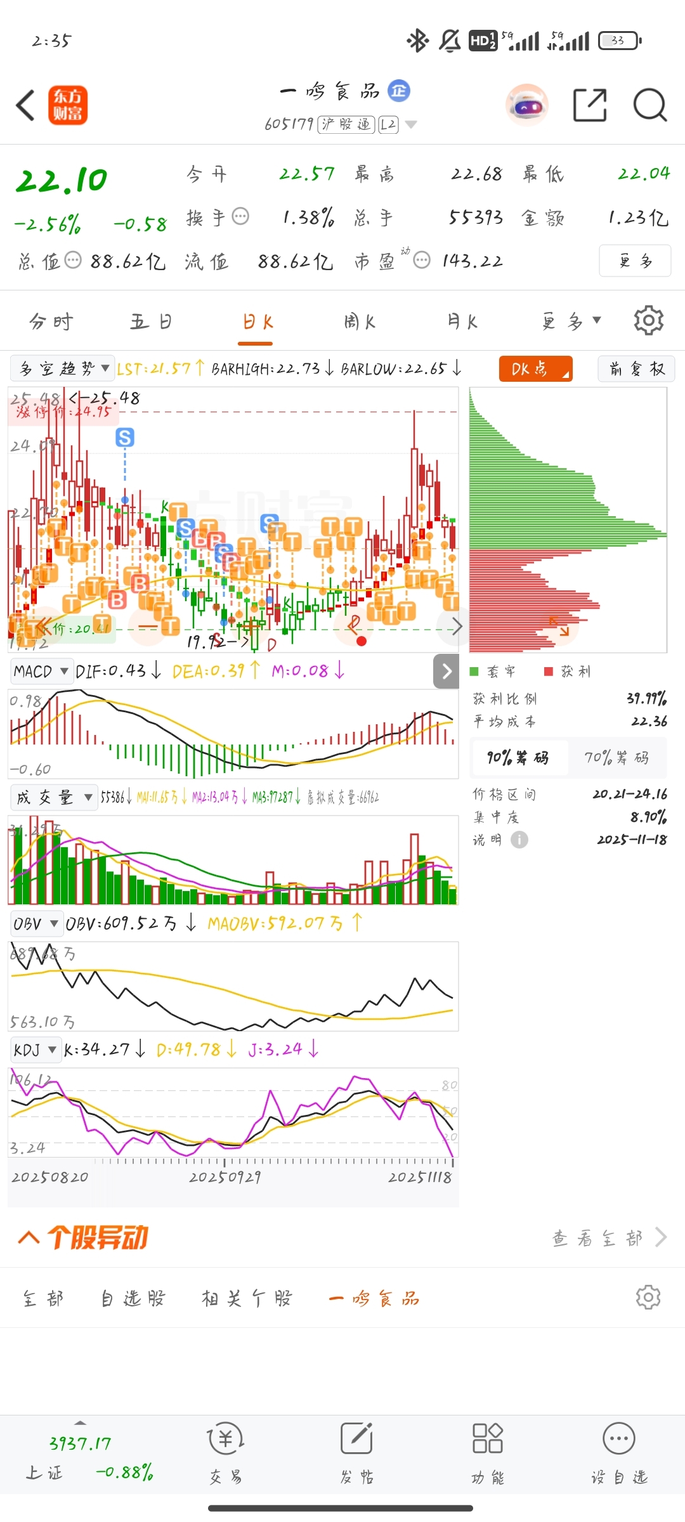Switch to 分时 tab
Screen dimensions: 685x1522
click(51, 322)
